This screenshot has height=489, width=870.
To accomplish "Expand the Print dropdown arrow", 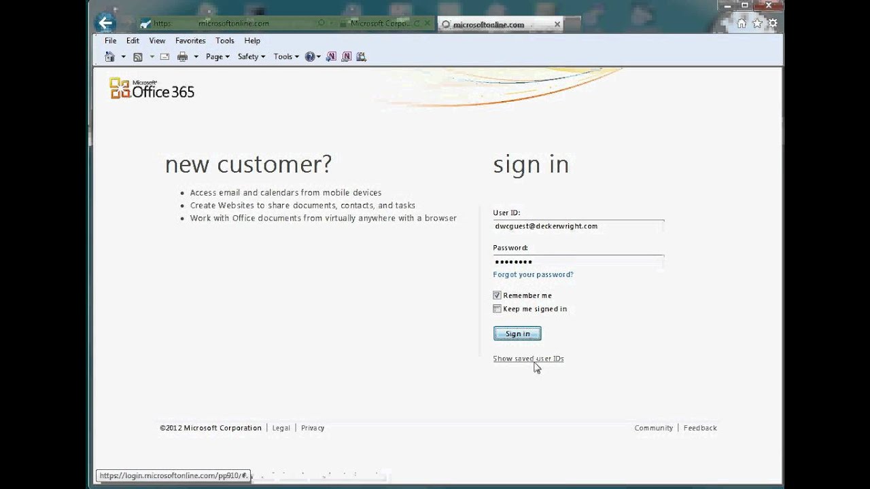I will (x=196, y=57).
